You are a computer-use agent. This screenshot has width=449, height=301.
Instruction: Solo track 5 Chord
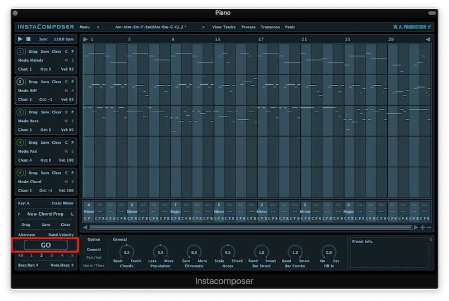coord(72,182)
